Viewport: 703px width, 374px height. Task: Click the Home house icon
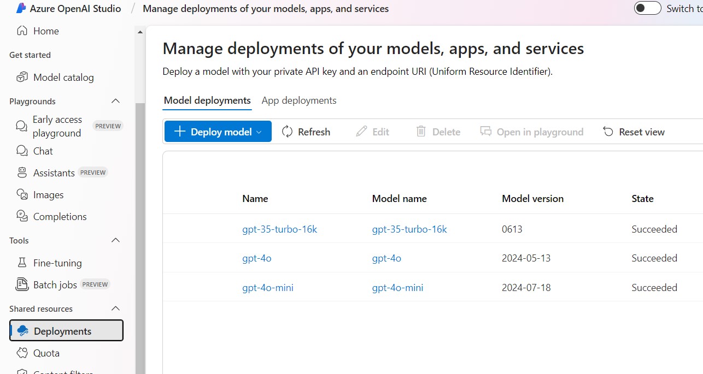tap(22, 31)
